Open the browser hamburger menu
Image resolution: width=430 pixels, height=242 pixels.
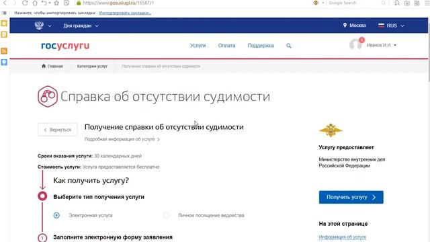point(427,3)
